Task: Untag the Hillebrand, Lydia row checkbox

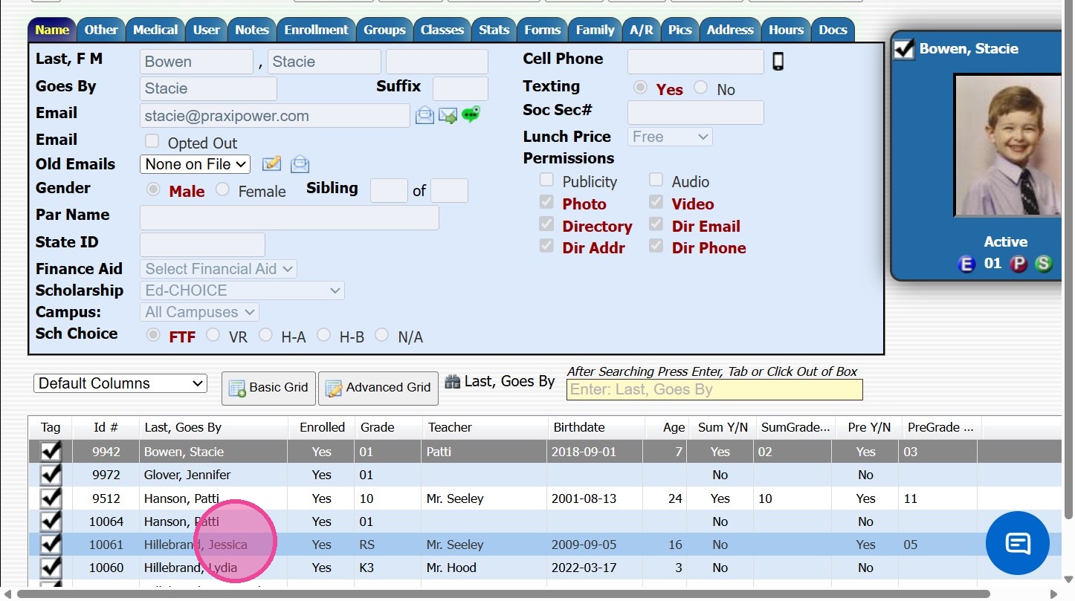Action: click(51, 568)
